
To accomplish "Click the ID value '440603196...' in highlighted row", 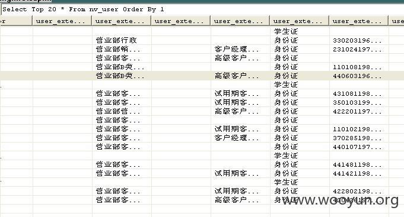I will click(357, 76).
